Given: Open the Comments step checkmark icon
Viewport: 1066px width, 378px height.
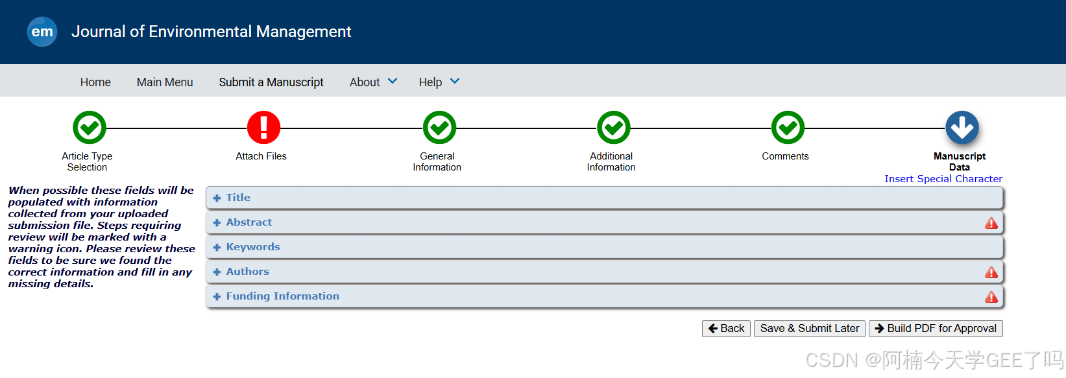Looking at the screenshot, I should point(788,128).
